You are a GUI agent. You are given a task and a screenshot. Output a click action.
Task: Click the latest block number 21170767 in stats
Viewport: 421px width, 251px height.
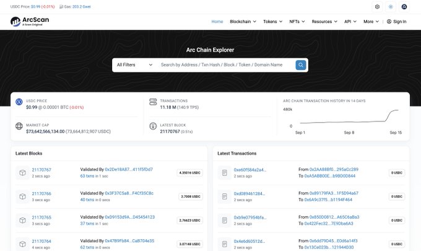point(170,131)
